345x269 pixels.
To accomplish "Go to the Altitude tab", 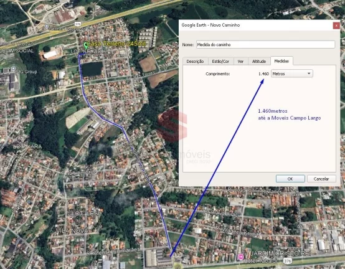I will click(x=259, y=62).
